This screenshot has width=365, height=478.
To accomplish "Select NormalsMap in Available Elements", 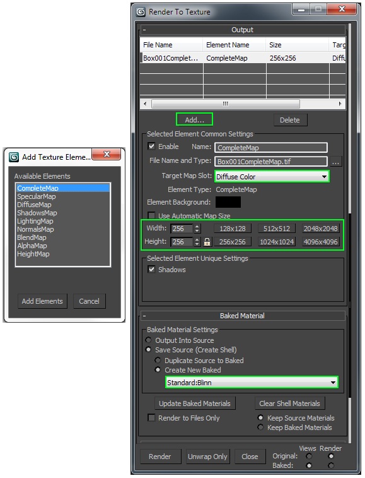I will pos(35,229).
